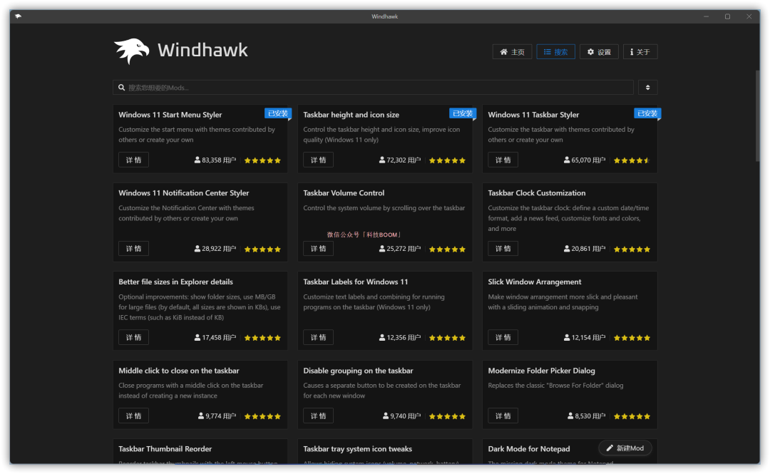Screen dimensions: 770x474
Task: Click star rating of Middle click to close
Action: pyautogui.click(x=262, y=416)
